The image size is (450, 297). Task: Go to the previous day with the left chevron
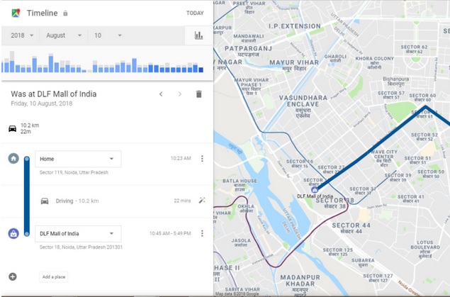(161, 94)
